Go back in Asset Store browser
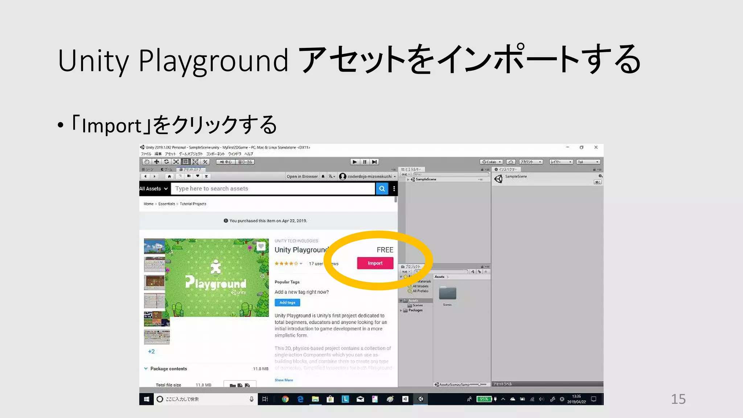Image resolution: width=743 pixels, height=418 pixels. pos(145,176)
